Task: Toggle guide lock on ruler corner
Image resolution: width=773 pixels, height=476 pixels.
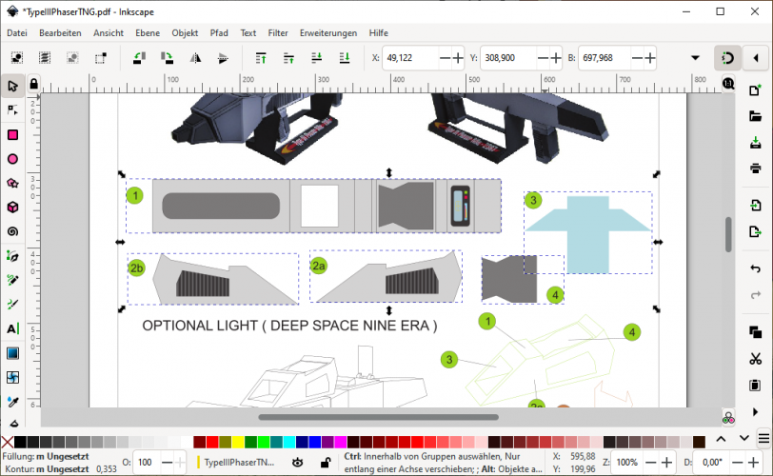Action: coord(33,84)
